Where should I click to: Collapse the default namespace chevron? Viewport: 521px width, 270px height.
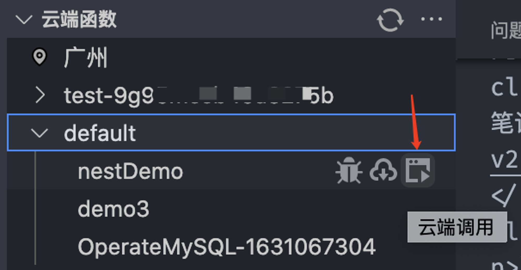tap(39, 133)
